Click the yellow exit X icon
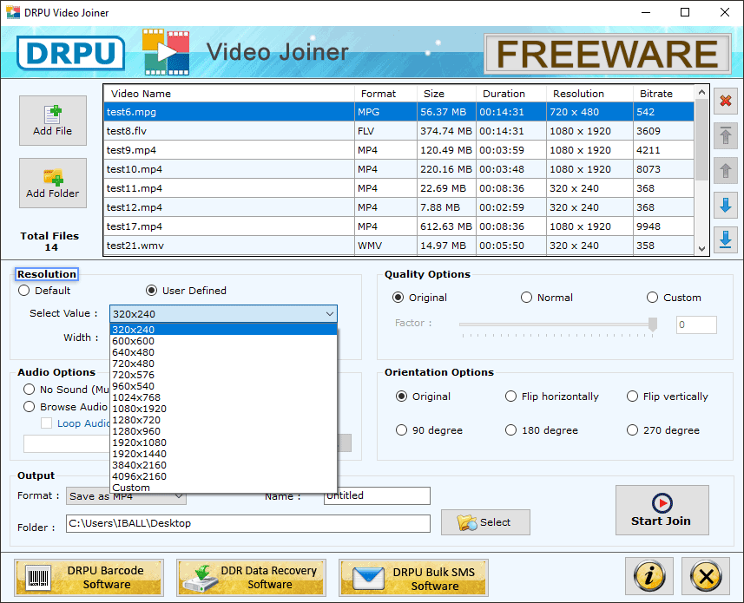 pos(706,576)
